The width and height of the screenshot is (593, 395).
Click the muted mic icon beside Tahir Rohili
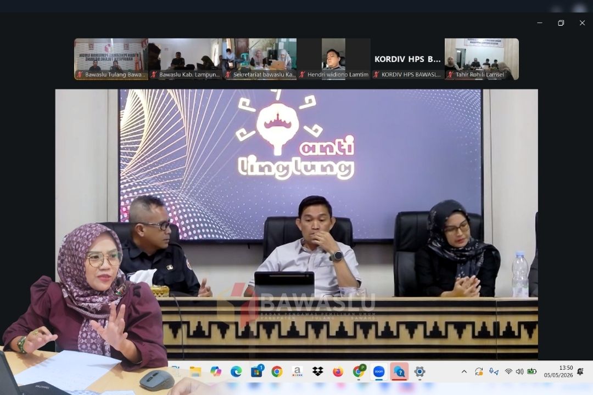450,75
